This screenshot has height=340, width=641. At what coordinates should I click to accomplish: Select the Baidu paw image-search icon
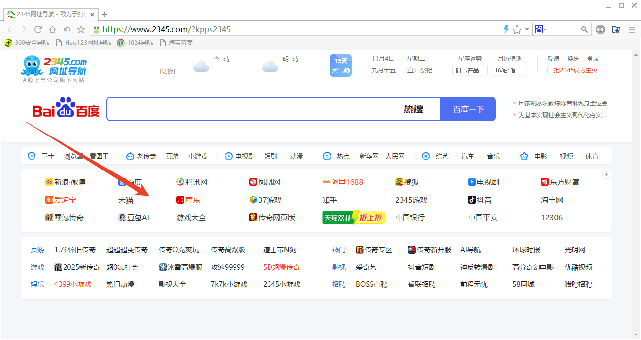coord(540,29)
